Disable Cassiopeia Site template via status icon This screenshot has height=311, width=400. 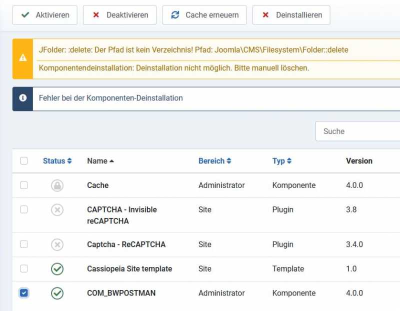(x=57, y=269)
